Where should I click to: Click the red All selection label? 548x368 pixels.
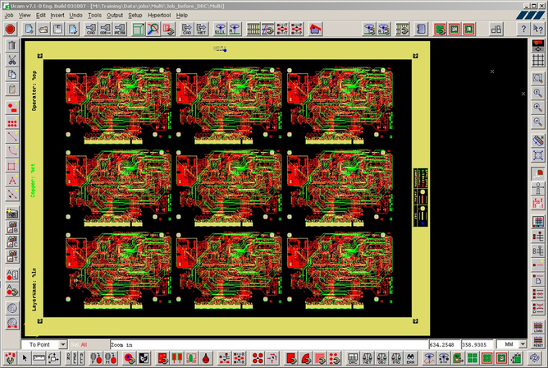(83, 344)
